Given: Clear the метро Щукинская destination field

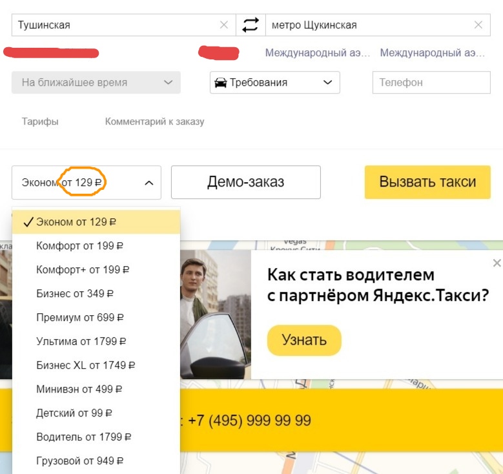Looking at the screenshot, I should point(478,25).
